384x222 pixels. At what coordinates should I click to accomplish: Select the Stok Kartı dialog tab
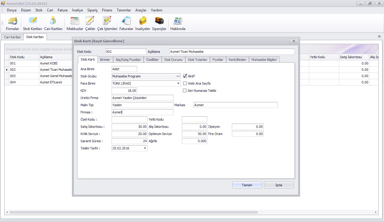(x=88, y=59)
